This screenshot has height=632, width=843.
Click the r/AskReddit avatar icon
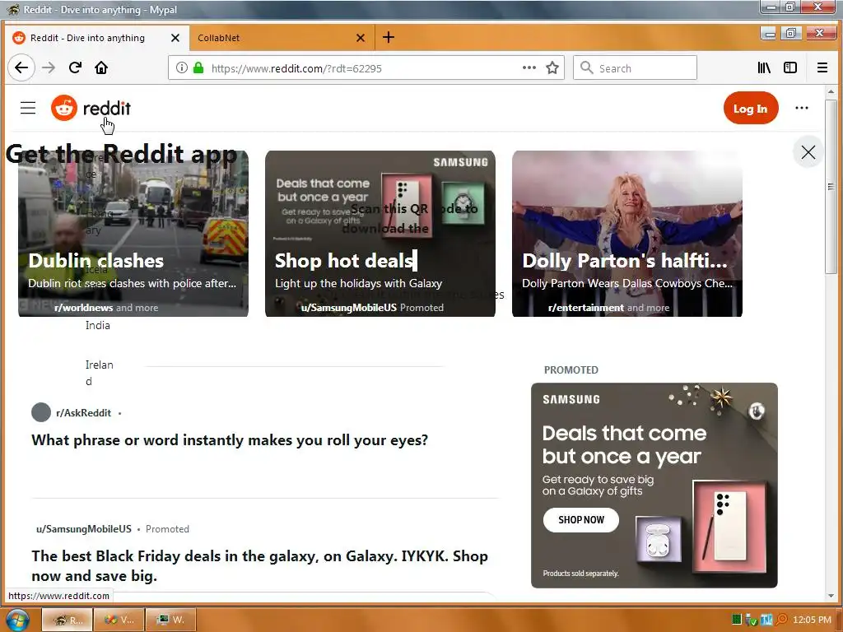point(41,412)
